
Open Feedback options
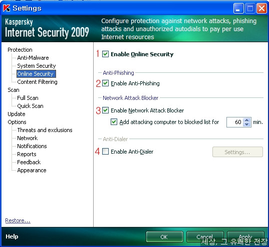click(x=29, y=162)
